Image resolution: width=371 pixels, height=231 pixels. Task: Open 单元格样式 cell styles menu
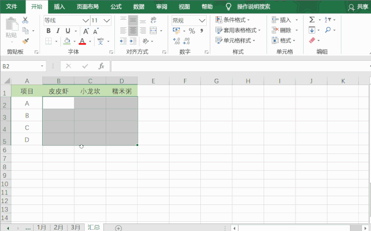235,41
